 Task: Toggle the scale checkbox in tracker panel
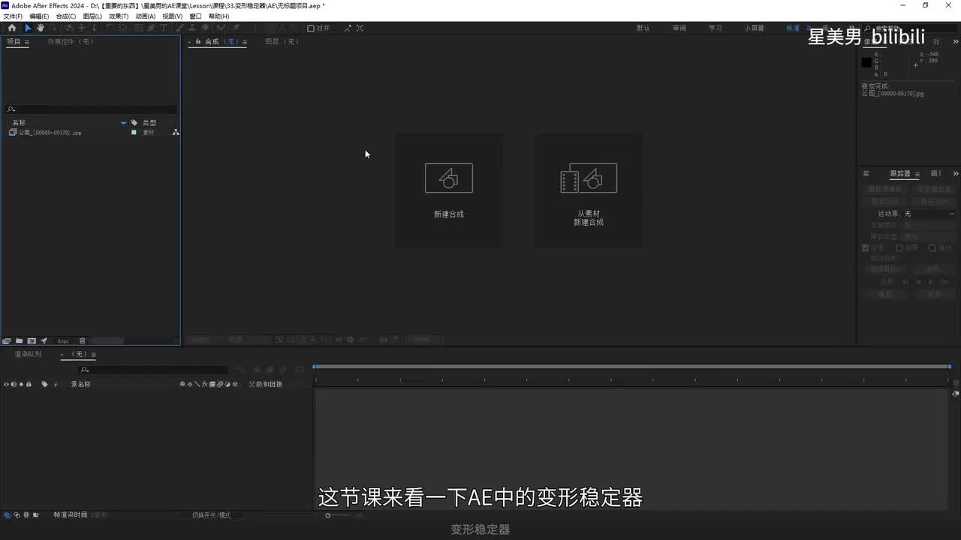[x=932, y=248]
